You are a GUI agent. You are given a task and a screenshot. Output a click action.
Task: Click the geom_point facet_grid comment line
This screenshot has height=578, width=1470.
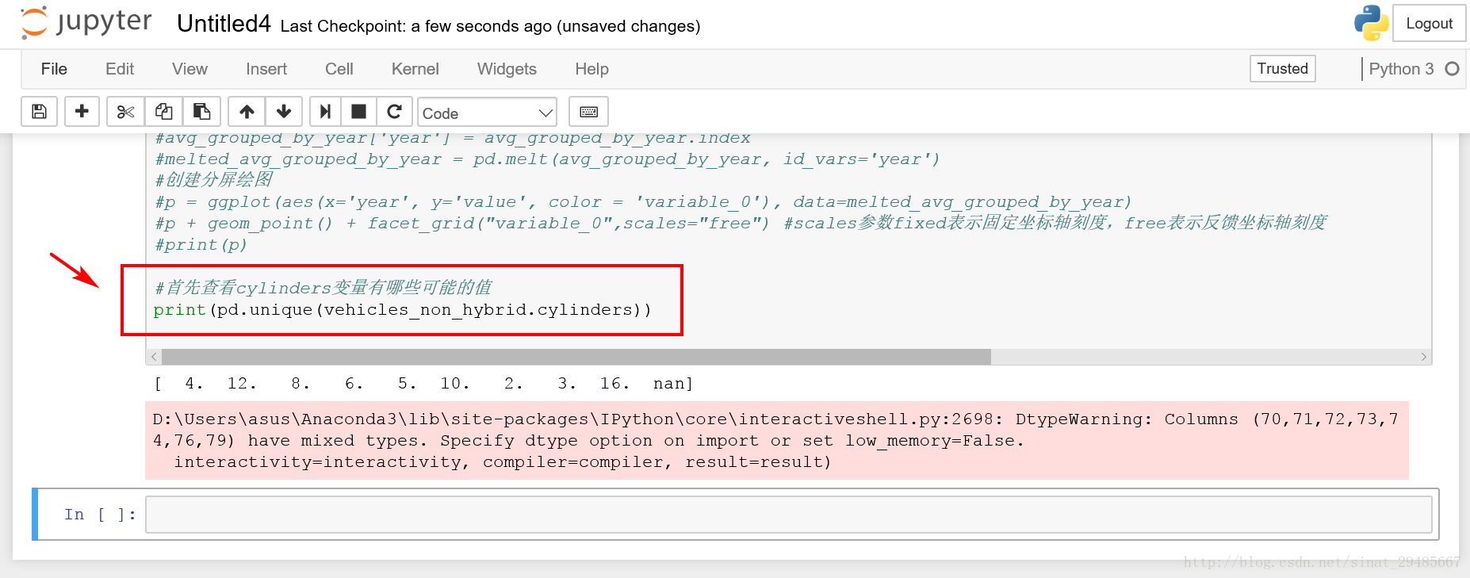(741, 224)
